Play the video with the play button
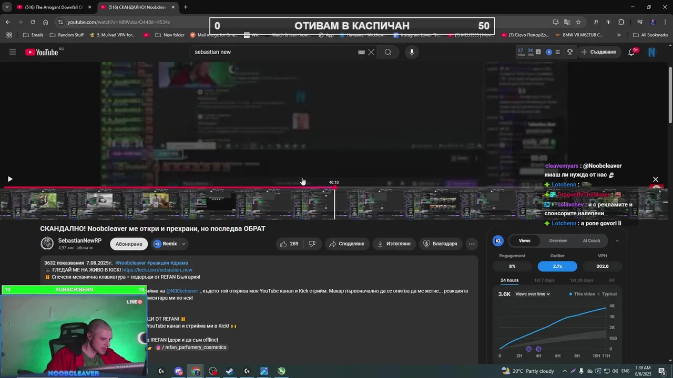The height and width of the screenshot is (378, 673). [x=10, y=179]
